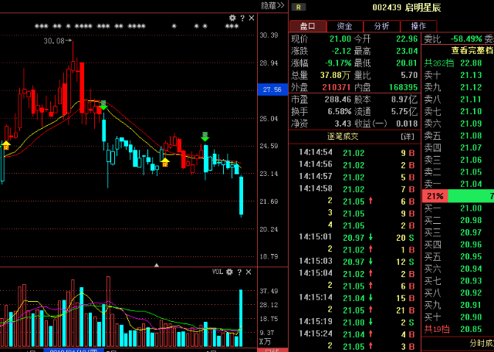Click the help question mark on main chart
The image size is (494, 352).
(x=242, y=19)
